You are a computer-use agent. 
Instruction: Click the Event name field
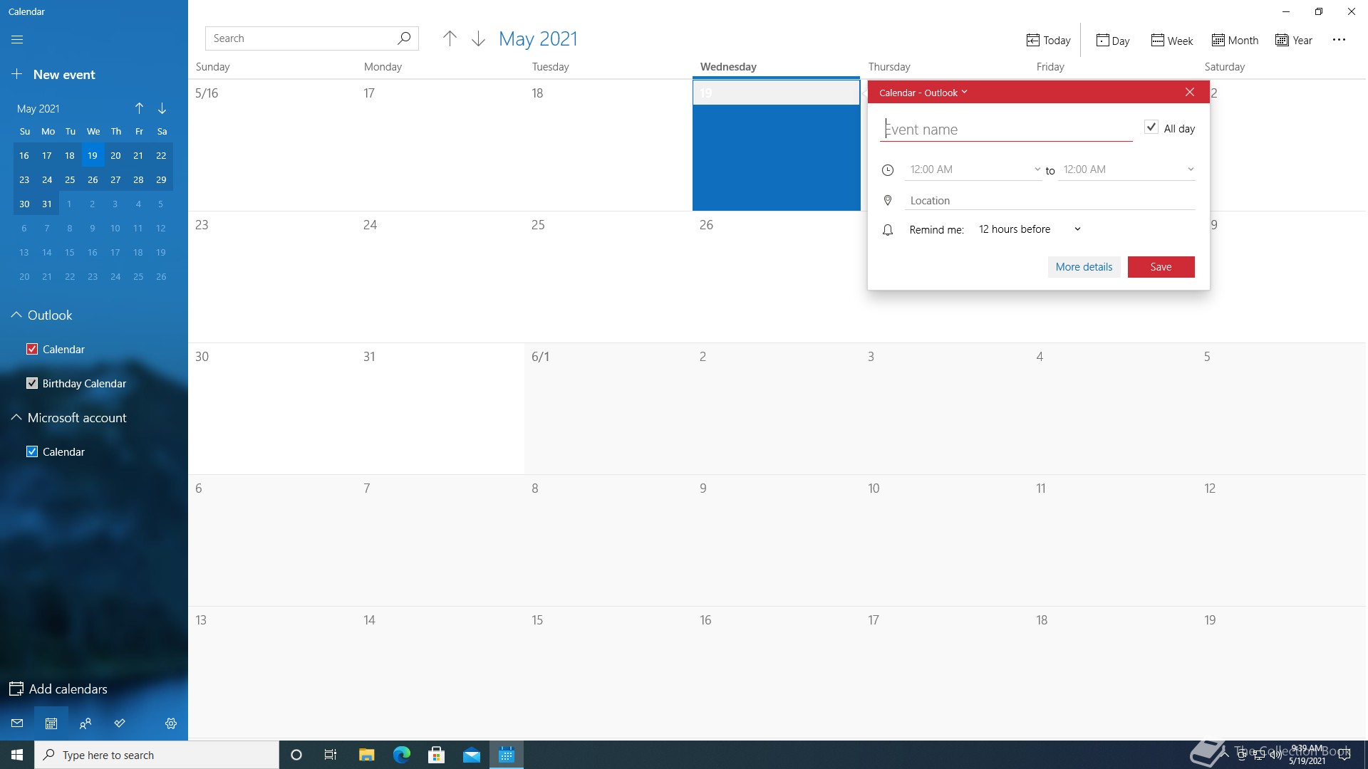point(1006,130)
